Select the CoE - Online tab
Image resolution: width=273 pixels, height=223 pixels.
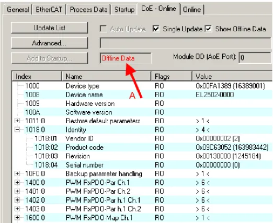[158, 8]
